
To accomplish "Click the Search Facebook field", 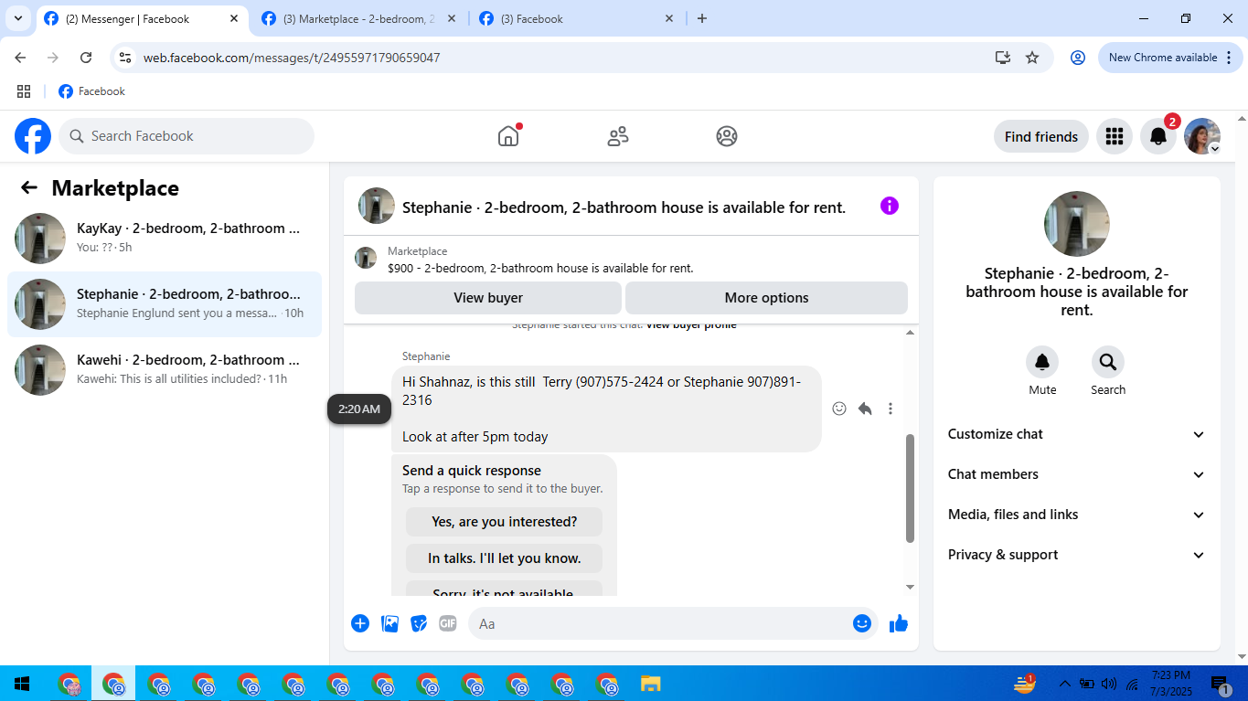I will coord(187,136).
